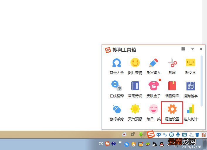Click the satellite dish tray icon
This screenshot has width=207, height=150.
point(155,144)
